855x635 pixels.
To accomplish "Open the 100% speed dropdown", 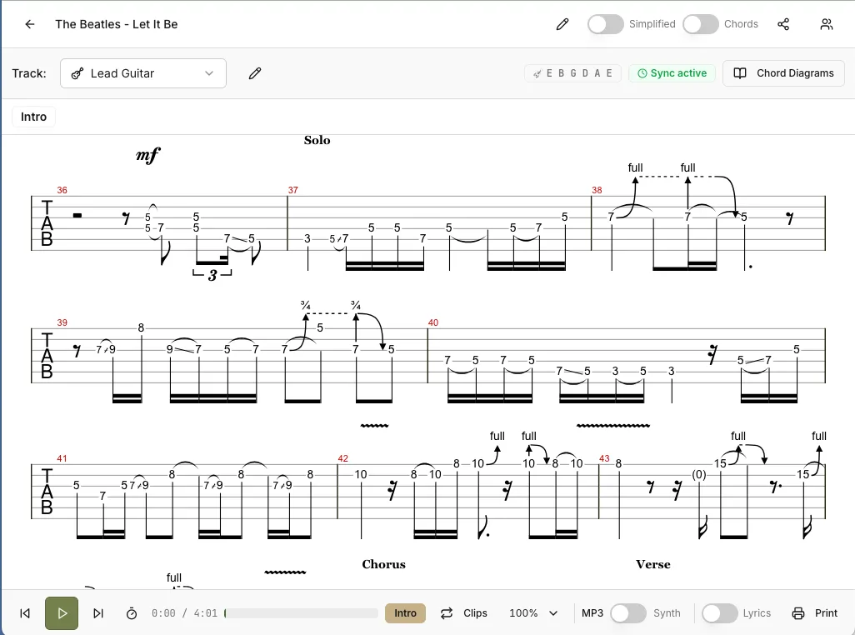I will point(533,613).
